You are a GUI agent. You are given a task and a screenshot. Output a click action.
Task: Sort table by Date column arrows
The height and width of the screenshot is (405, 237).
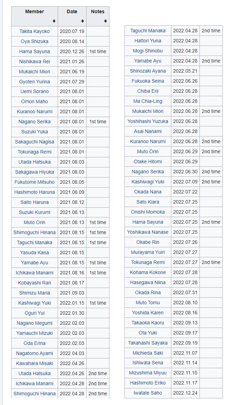pos(82,21)
